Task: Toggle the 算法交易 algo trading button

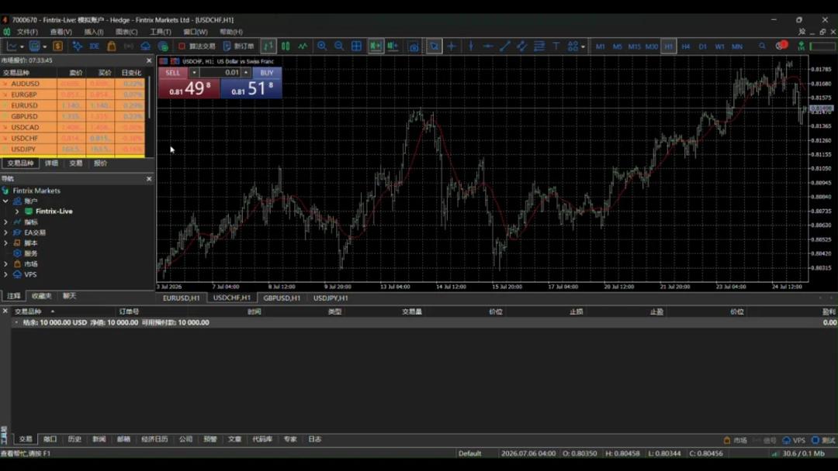Action: (196, 46)
